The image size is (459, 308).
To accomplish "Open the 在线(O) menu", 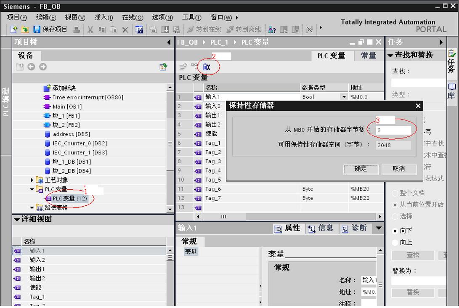I will pos(133,18).
